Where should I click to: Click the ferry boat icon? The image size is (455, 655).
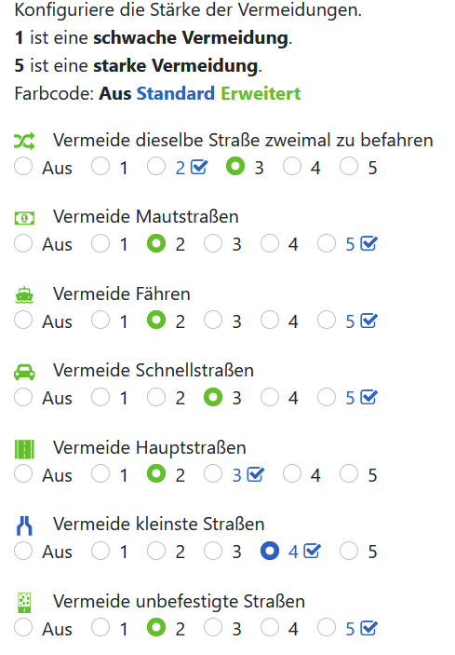coord(24,295)
